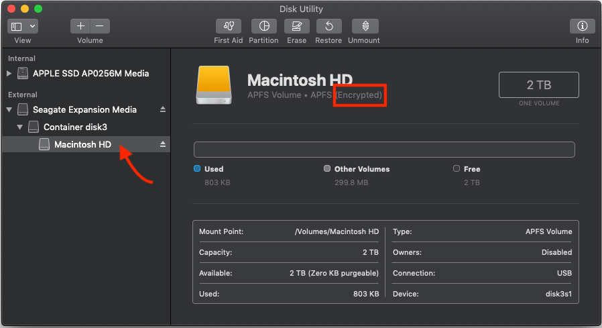Eject Seagate Expansion Media
The width and height of the screenshot is (602, 328).
(163, 109)
